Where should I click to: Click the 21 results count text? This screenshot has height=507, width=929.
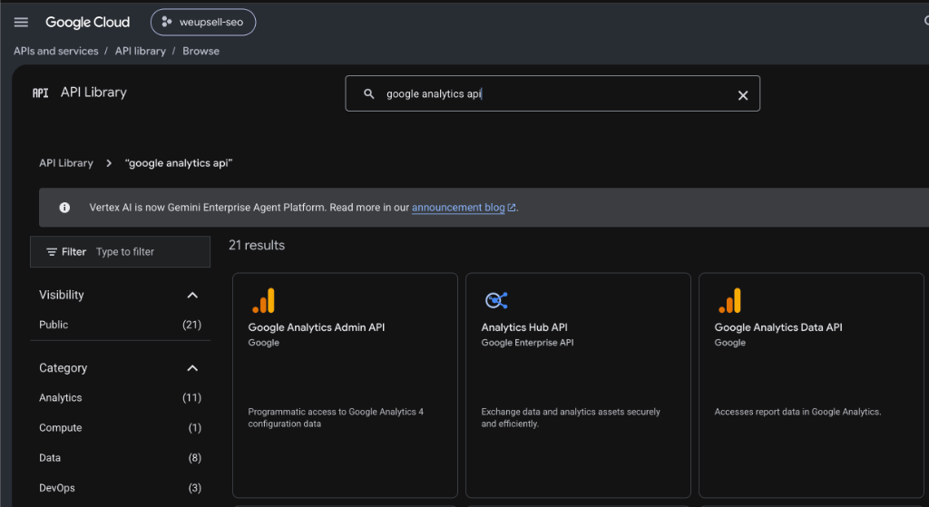257,245
